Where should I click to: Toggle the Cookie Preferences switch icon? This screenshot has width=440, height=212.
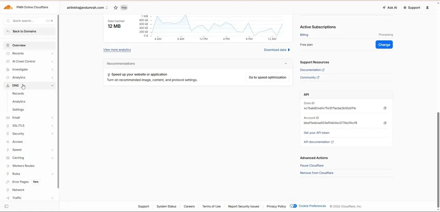click(293, 206)
